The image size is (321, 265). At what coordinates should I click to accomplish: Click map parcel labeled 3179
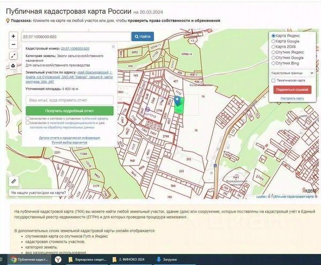point(96,186)
